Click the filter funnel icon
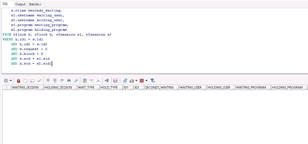Viewport: 308px width, 144px height. pyautogui.click(x=152, y=81)
